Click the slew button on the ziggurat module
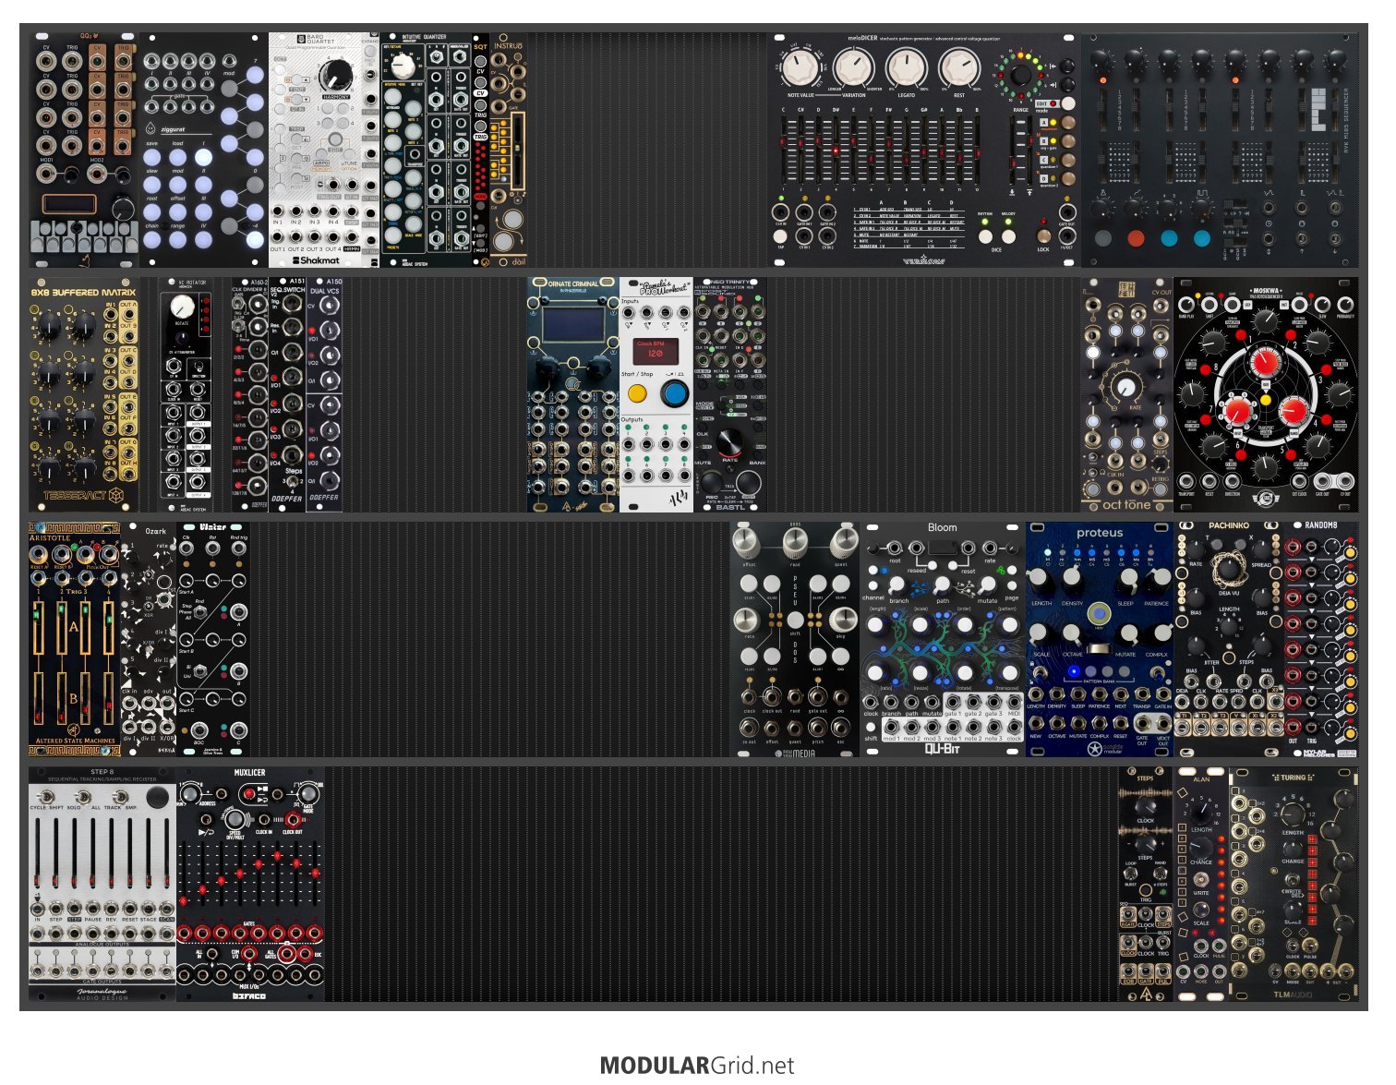The height and width of the screenshot is (1085, 1396). pyautogui.click(x=152, y=186)
